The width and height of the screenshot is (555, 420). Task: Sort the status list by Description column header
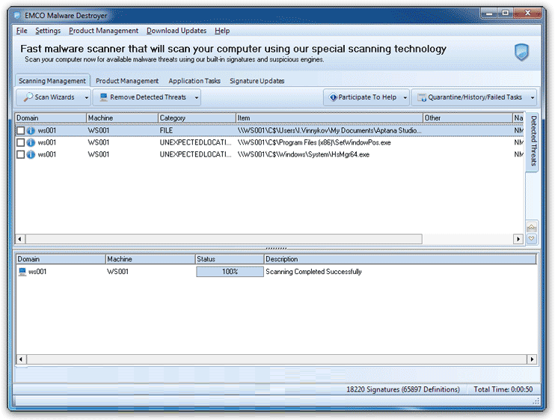coord(400,259)
